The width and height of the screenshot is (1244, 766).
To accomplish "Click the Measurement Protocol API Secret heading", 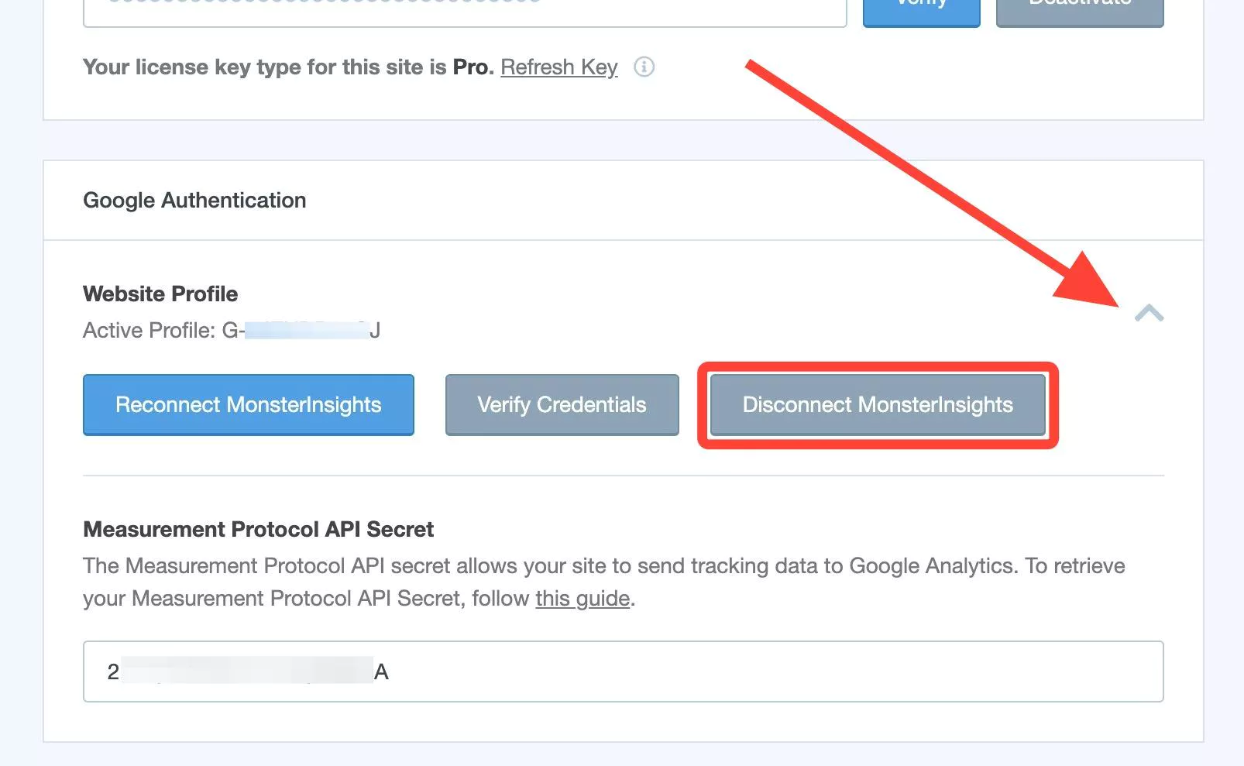I will click(x=258, y=529).
